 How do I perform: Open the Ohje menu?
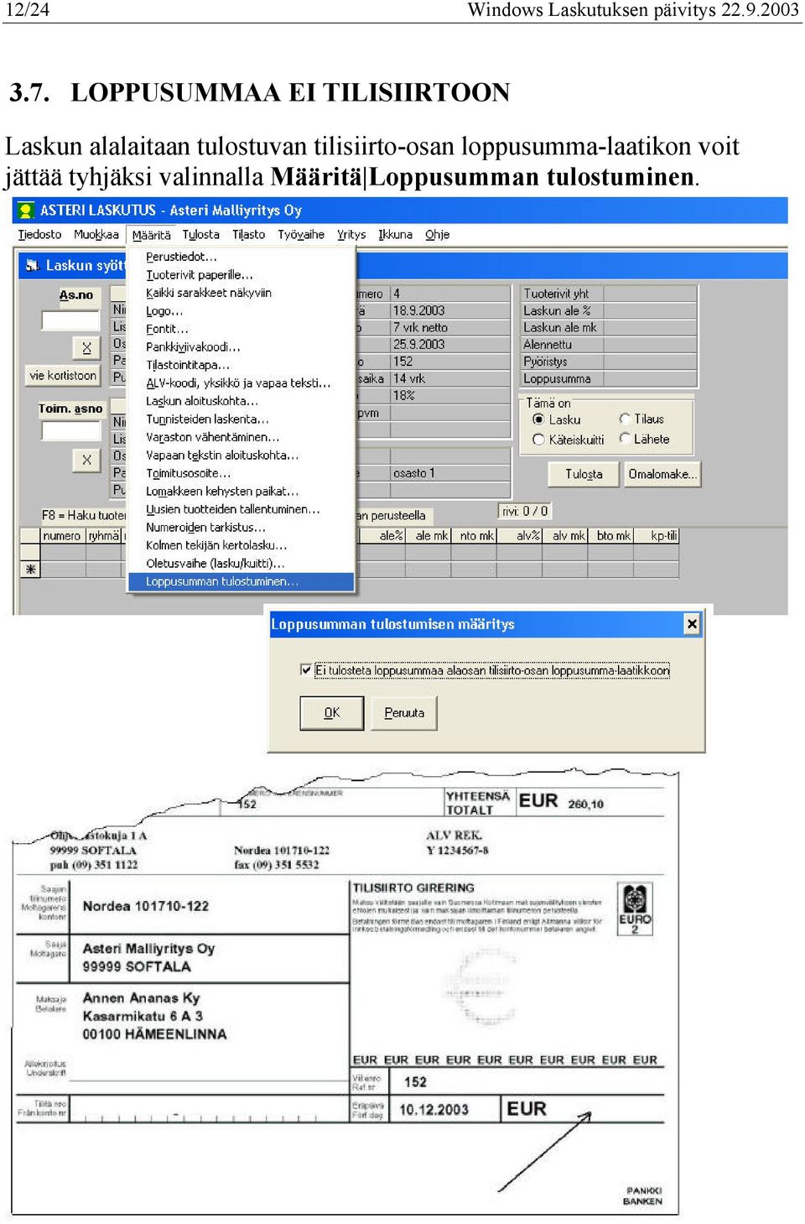pyautogui.click(x=438, y=235)
